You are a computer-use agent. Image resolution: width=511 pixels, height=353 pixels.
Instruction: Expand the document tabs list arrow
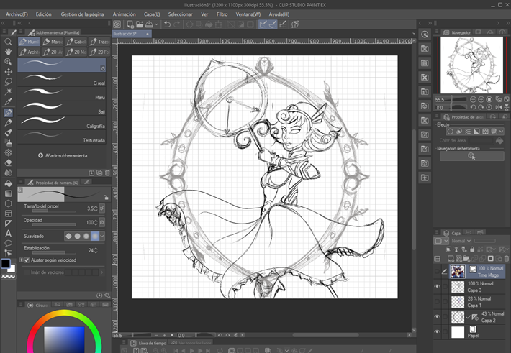pyautogui.click(x=414, y=33)
